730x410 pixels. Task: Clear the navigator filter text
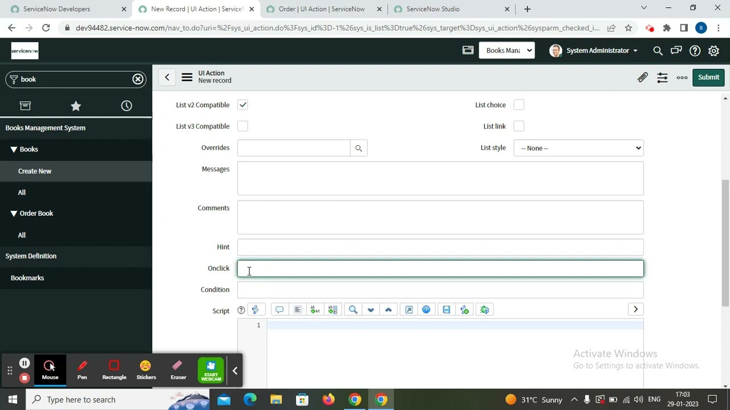(138, 79)
